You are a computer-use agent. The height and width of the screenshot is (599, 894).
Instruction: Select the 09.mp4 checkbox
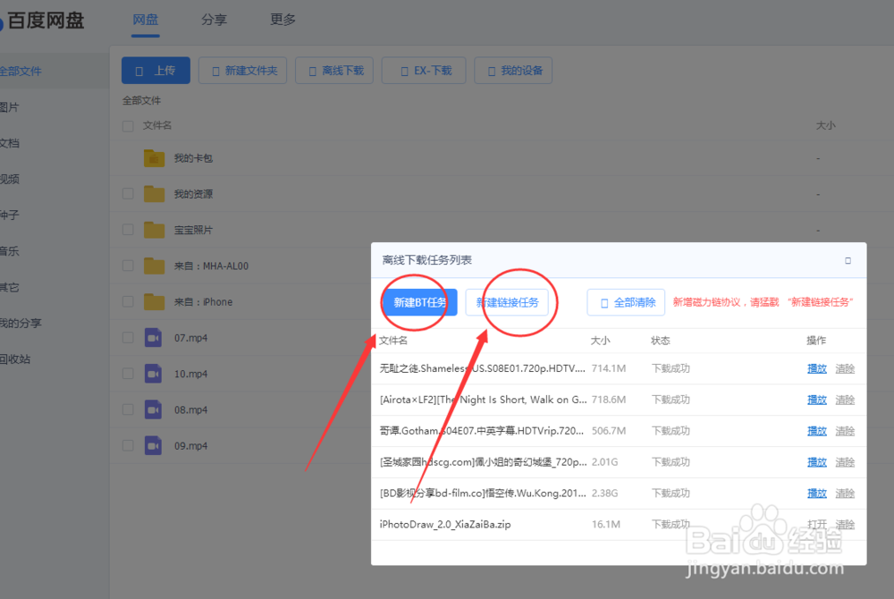pos(128,445)
